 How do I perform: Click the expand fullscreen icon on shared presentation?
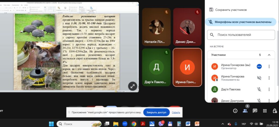tap(132, 86)
